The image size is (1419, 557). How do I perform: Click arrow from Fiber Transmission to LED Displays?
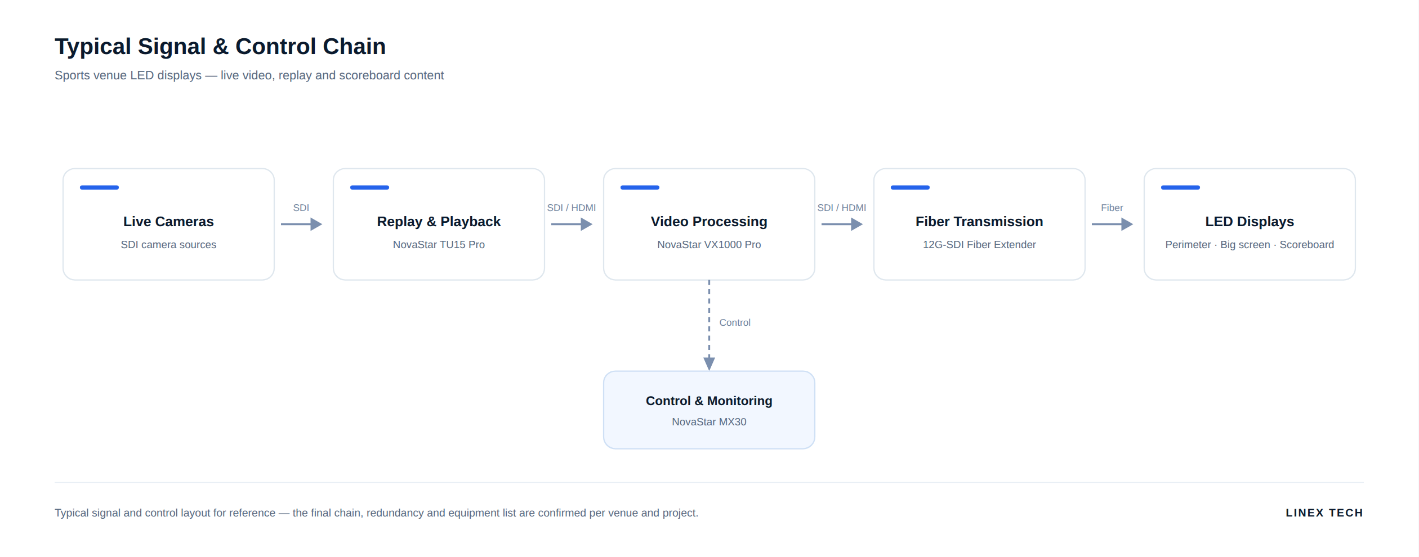click(1112, 224)
